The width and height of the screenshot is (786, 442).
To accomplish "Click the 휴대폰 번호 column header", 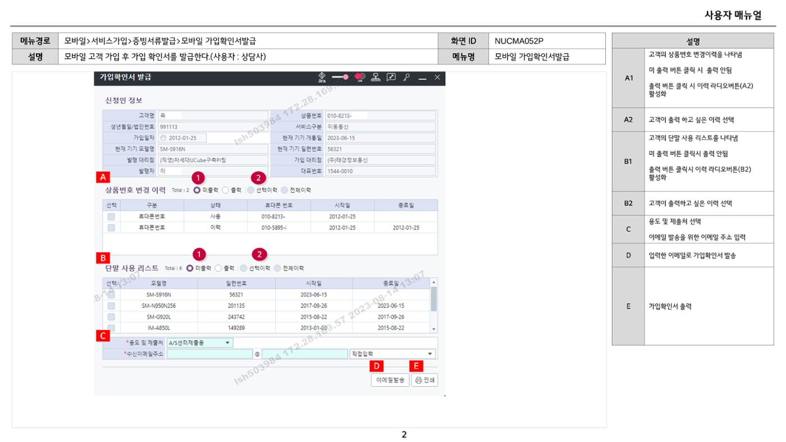I will [278, 205].
